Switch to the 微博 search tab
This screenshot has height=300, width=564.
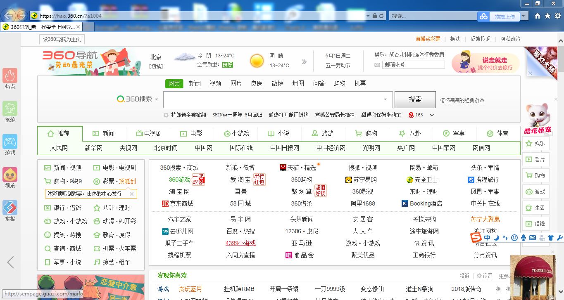coord(277,83)
